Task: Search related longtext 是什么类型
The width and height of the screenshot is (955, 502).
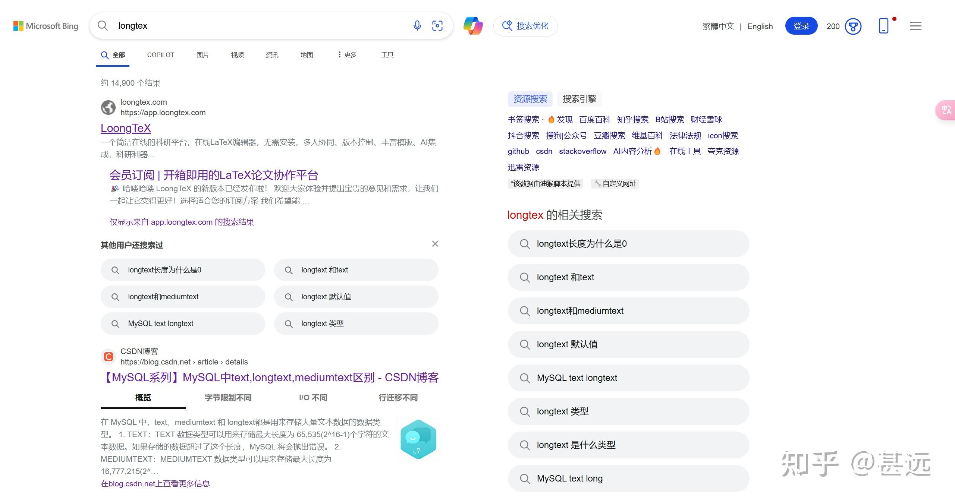Action: click(x=628, y=445)
